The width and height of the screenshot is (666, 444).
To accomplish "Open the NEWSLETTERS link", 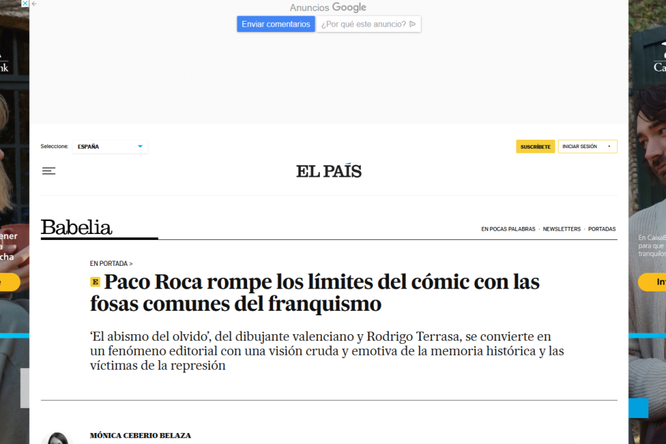I will (x=561, y=229).
